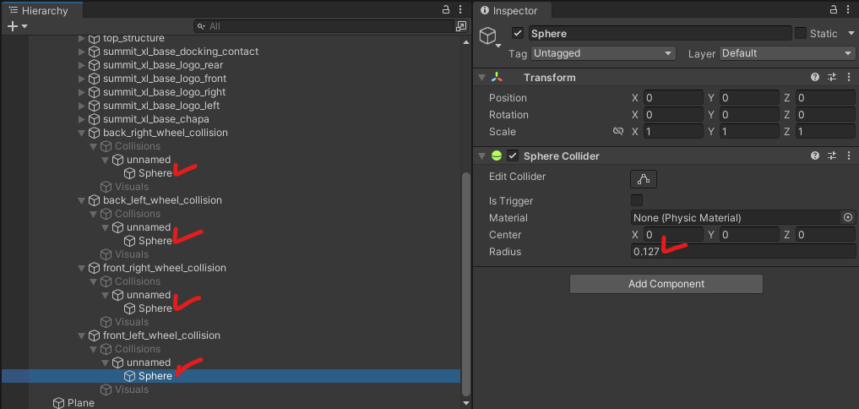Enable the Static checkbox
The width and height of the screenshot is (859, 409).
pos(801,34)
